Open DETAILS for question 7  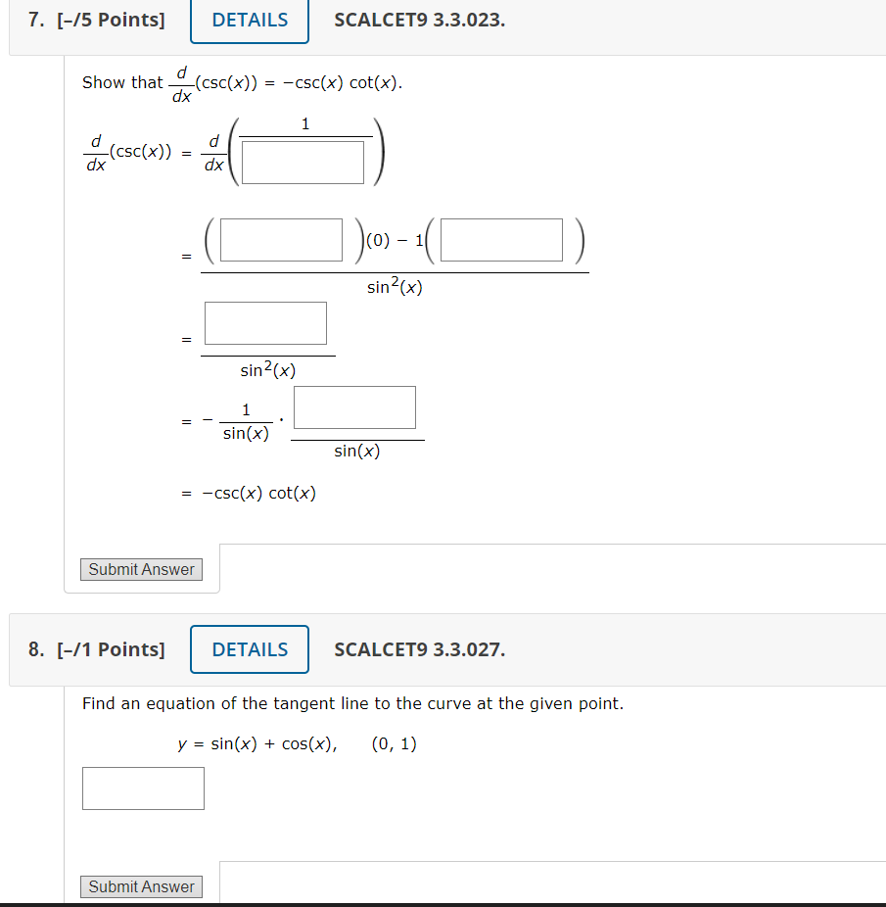click(x=249, y=20)
